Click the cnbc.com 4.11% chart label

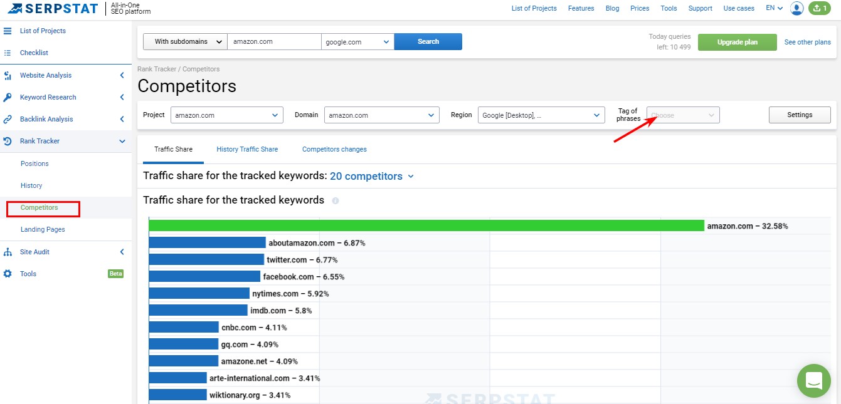click(x=254, y=327)
